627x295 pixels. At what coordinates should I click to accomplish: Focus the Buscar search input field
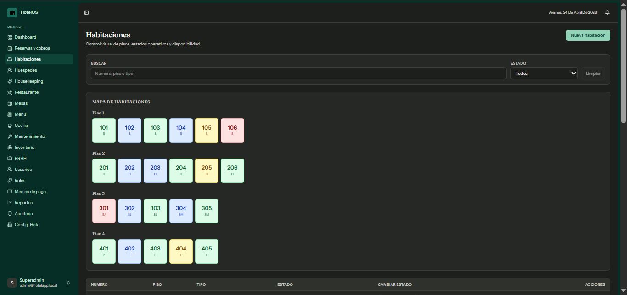click(x=298, y=74)
